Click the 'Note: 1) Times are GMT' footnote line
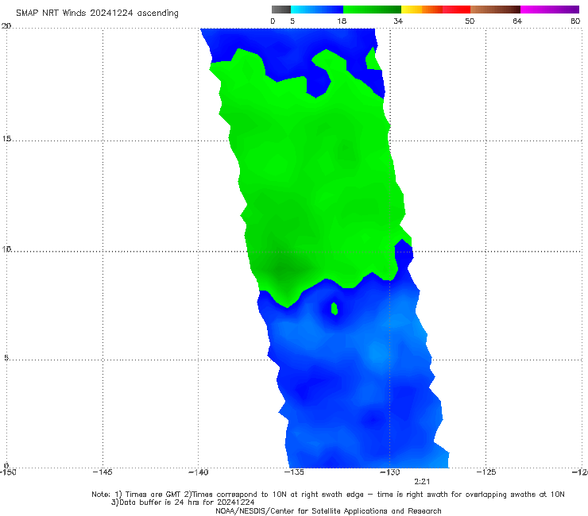The image size is (588, 516). pos(328,495)
